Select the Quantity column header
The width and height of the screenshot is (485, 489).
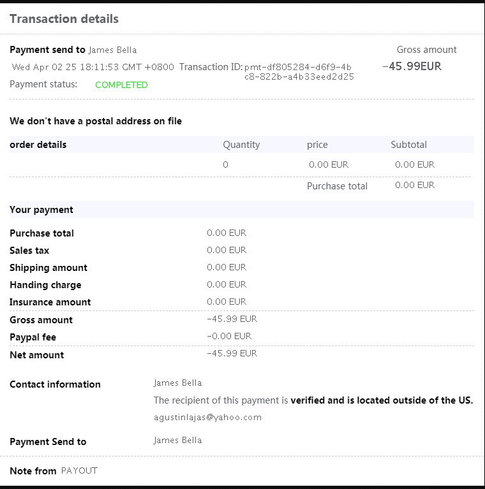241,145
